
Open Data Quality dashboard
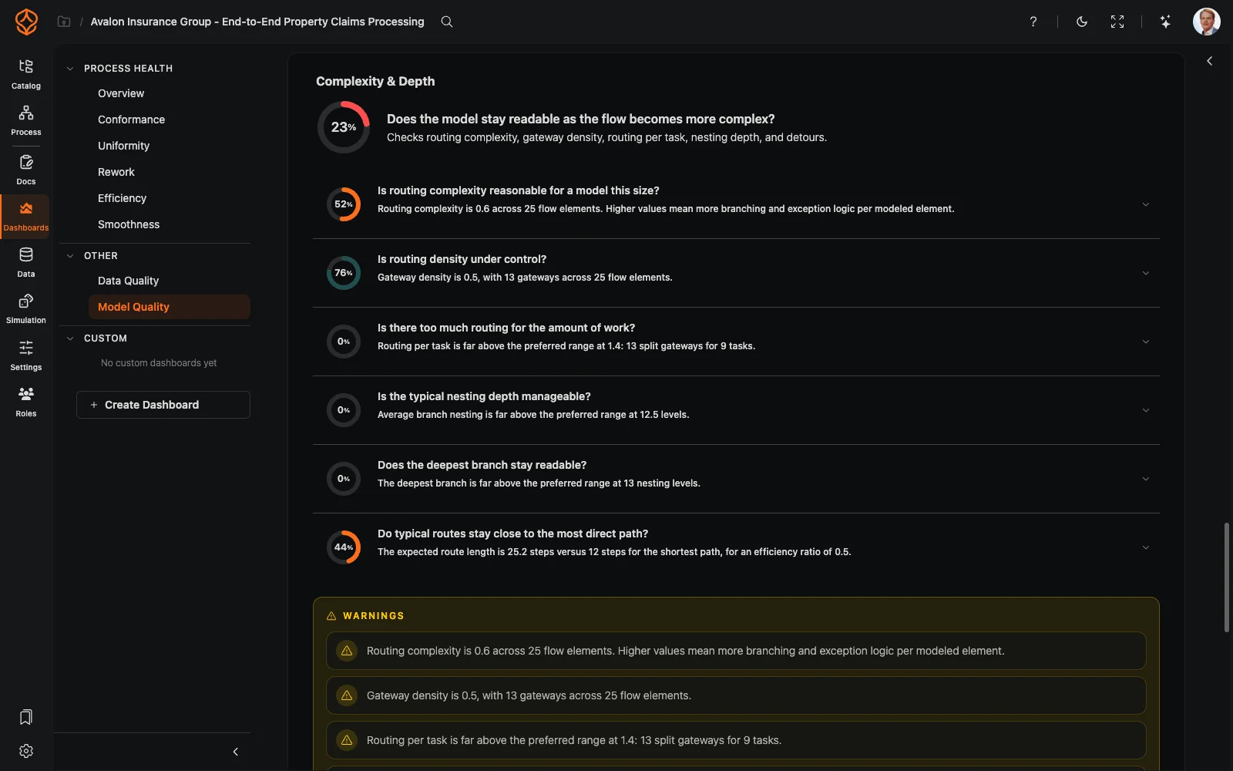(128, 281)
